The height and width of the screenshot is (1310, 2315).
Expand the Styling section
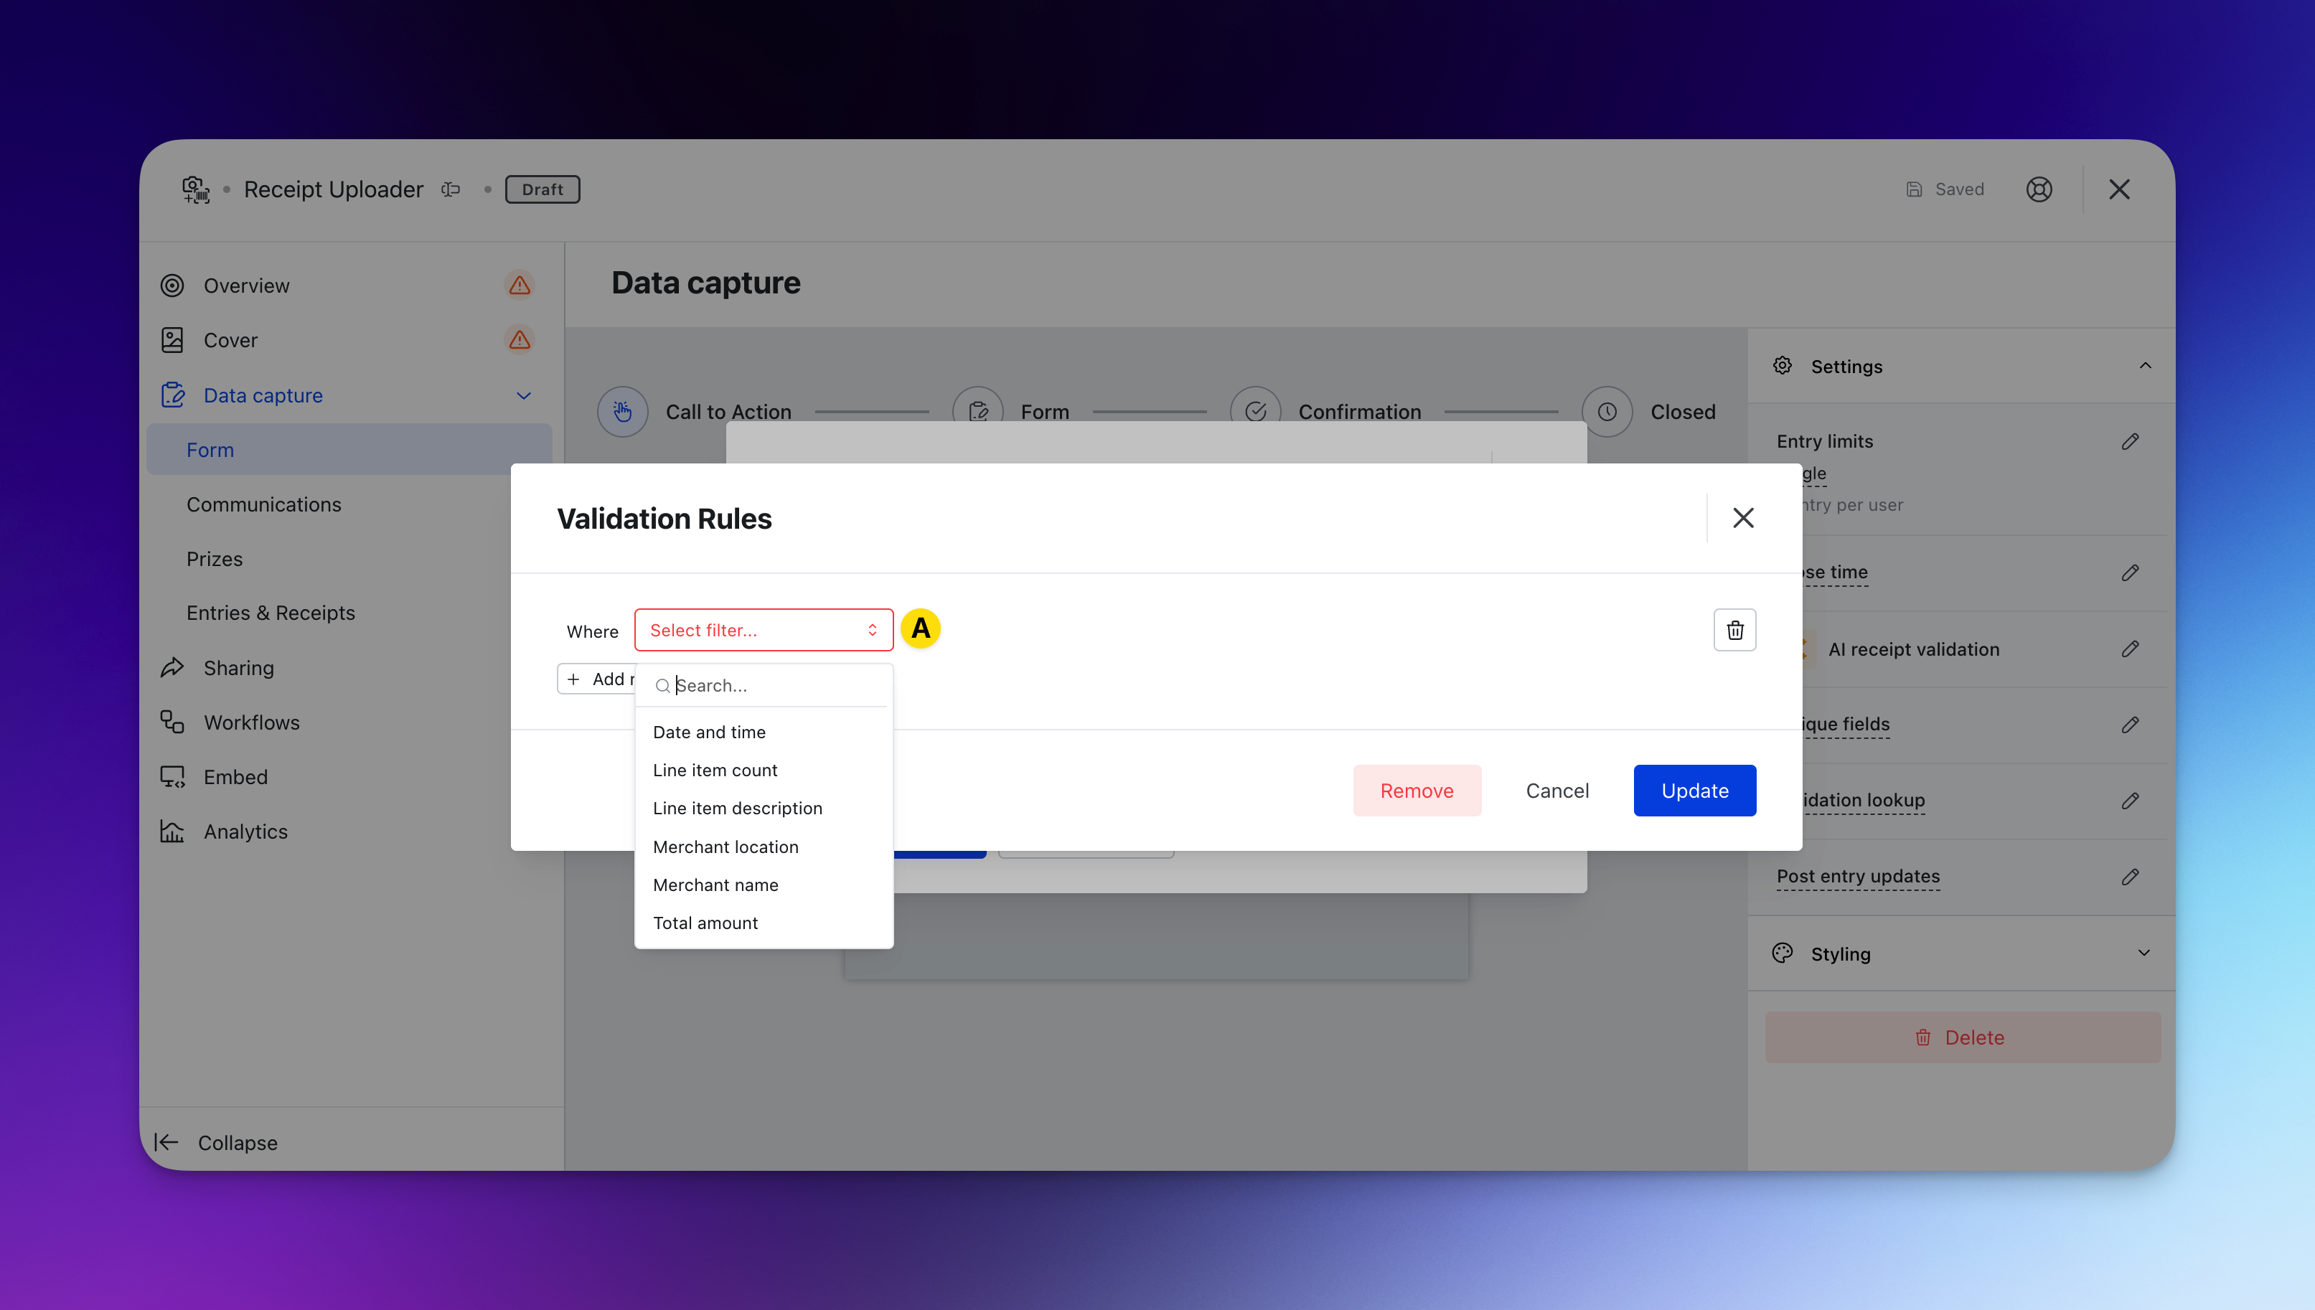[2143, 953]
